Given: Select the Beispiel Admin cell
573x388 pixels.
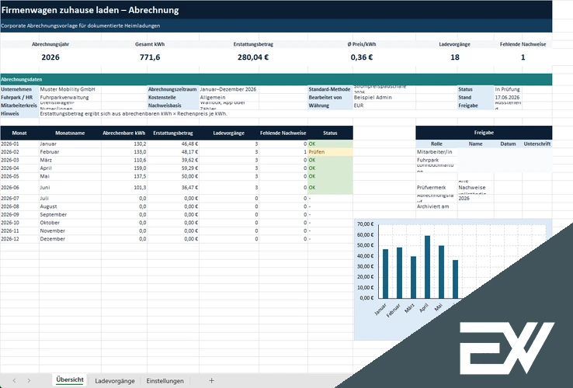Looking at the screenshot, I should point(384,97).
